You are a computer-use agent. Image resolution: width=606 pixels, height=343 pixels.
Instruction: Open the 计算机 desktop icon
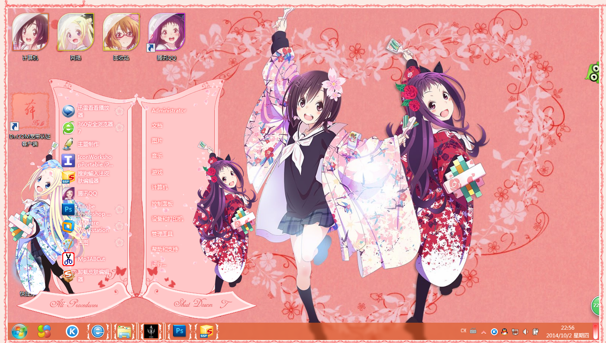click(x=30, y=37)
